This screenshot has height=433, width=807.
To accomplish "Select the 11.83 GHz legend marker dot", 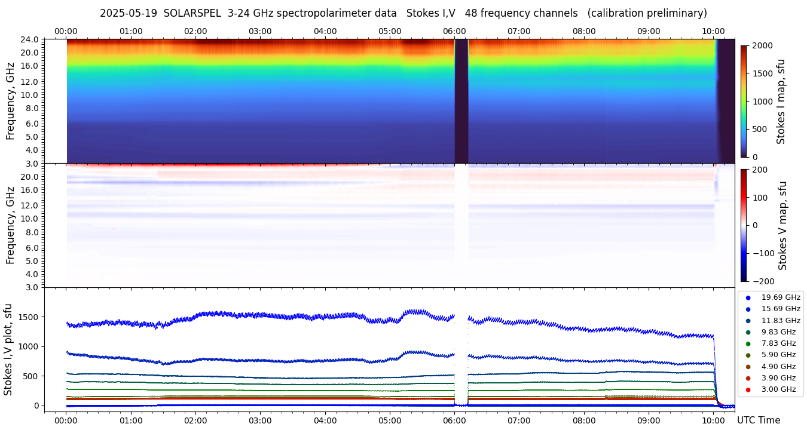I will (748, 321).
